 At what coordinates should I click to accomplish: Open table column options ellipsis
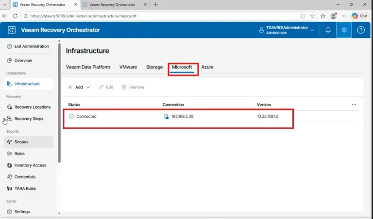354,104
